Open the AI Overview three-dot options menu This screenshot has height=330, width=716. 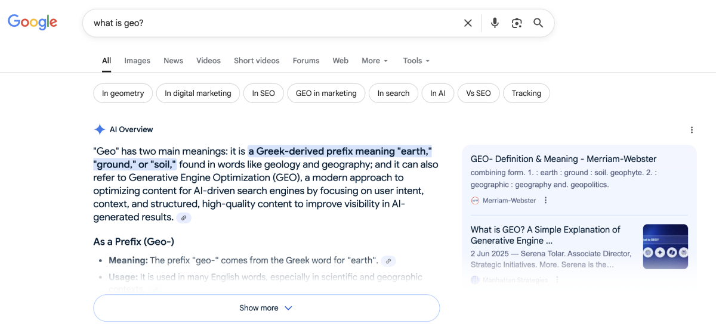point(692,130)
